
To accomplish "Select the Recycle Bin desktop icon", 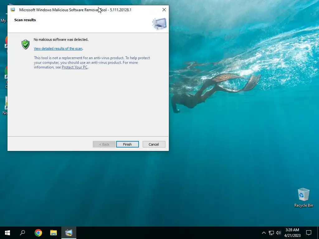I will pyautogui.click(x=303, y=197).
